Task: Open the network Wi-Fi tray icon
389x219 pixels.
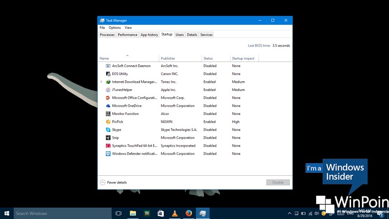Action: click(x=310, y=213)
